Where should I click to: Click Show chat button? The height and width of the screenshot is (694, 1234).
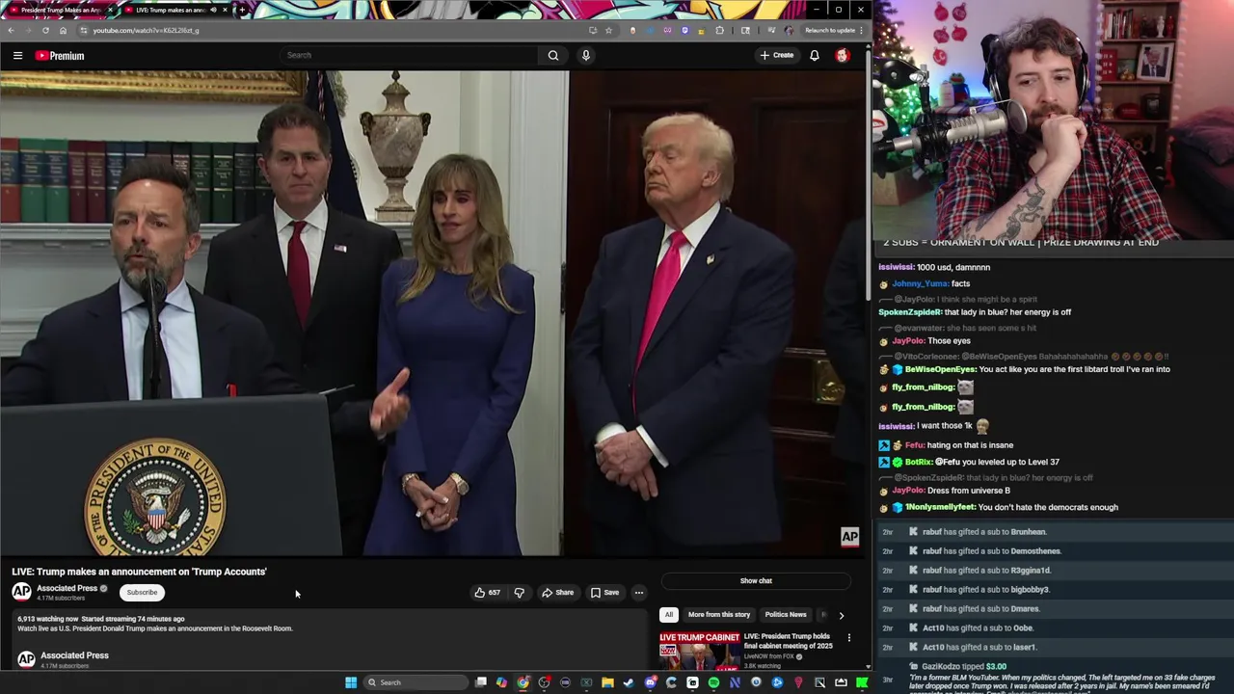(756, 581)
